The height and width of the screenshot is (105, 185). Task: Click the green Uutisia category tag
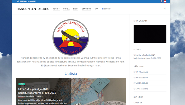click(x=21, y=84)
